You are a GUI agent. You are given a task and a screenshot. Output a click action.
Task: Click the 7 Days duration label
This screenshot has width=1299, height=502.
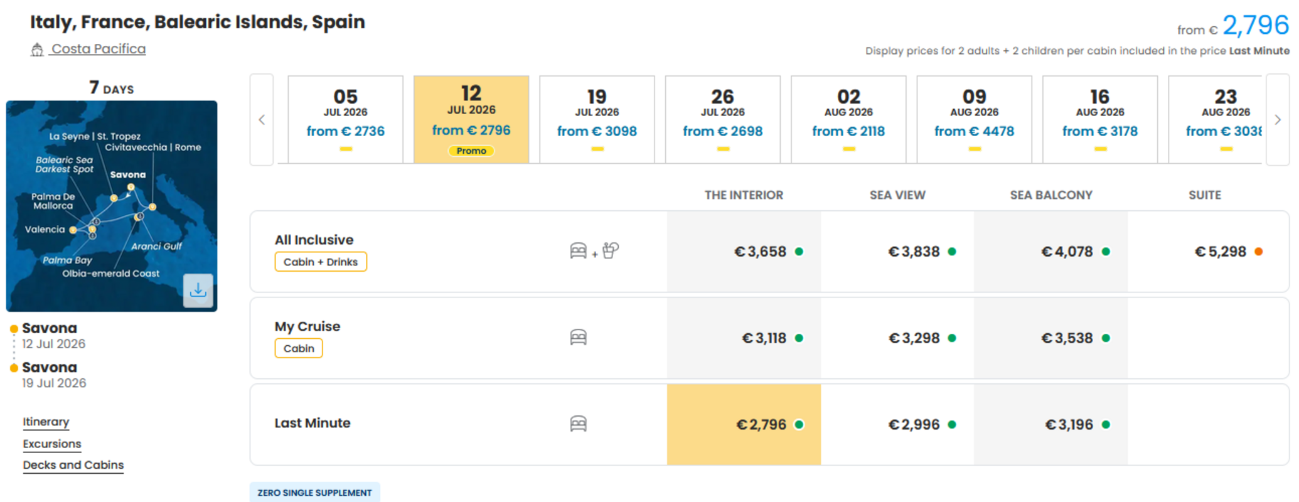[x=112, y=87]
